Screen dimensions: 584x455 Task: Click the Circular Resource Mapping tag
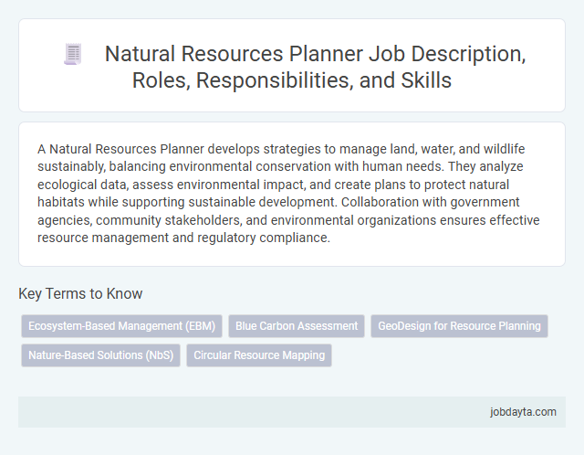[259, 355]
